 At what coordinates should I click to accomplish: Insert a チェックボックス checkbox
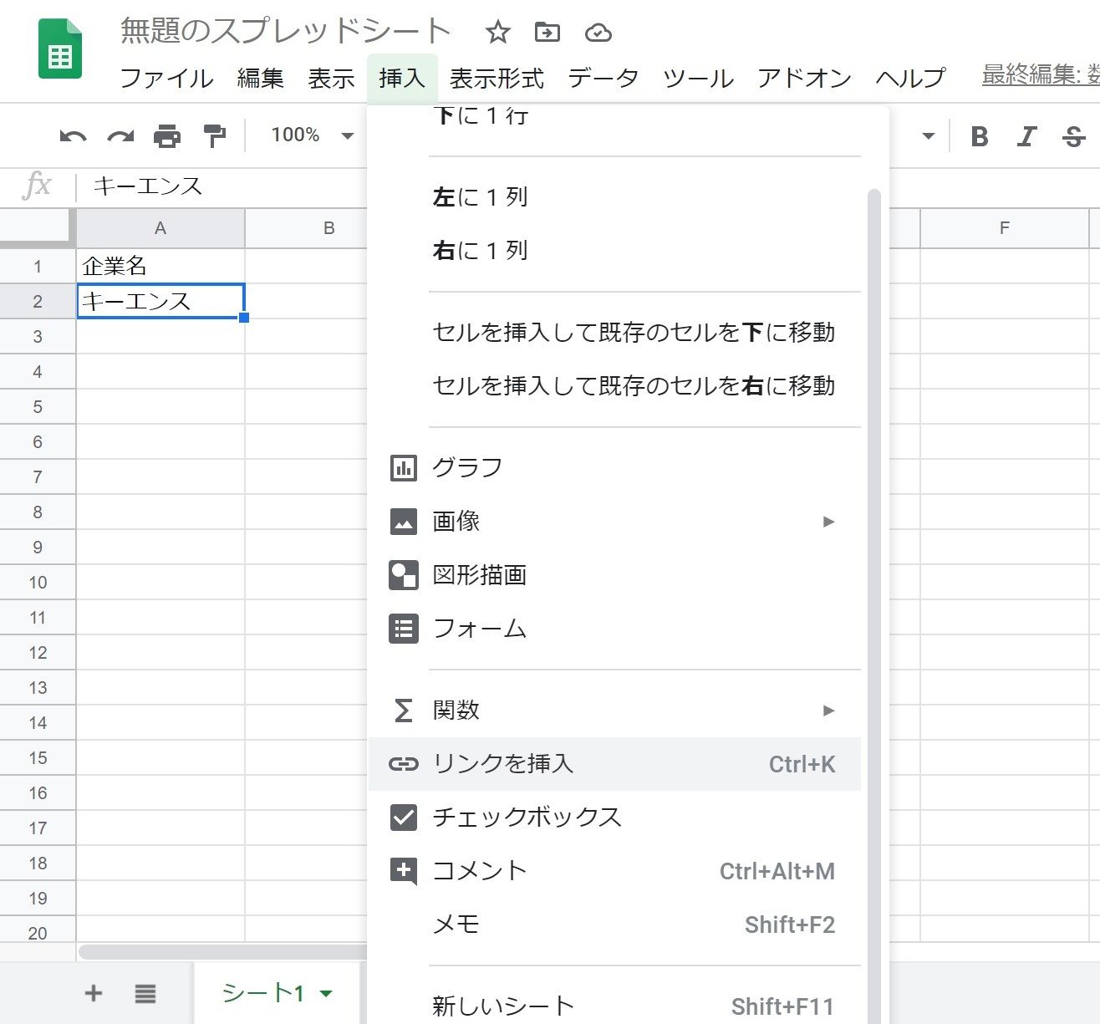click(614, 817)
